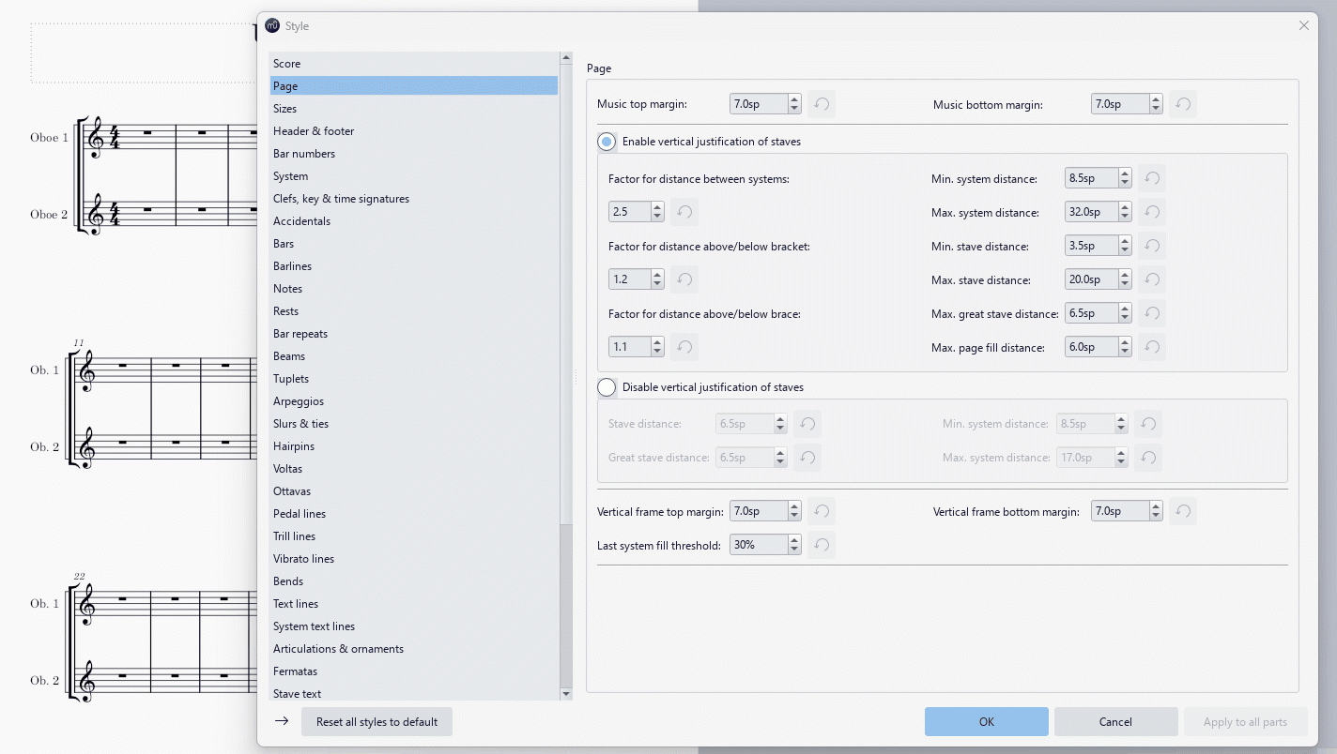The width and height of the screenshot is (1337, 754).
Task: Adjust bracket factor 1.2 stepper
Action: pyautogui.click(x=657, y=279)
